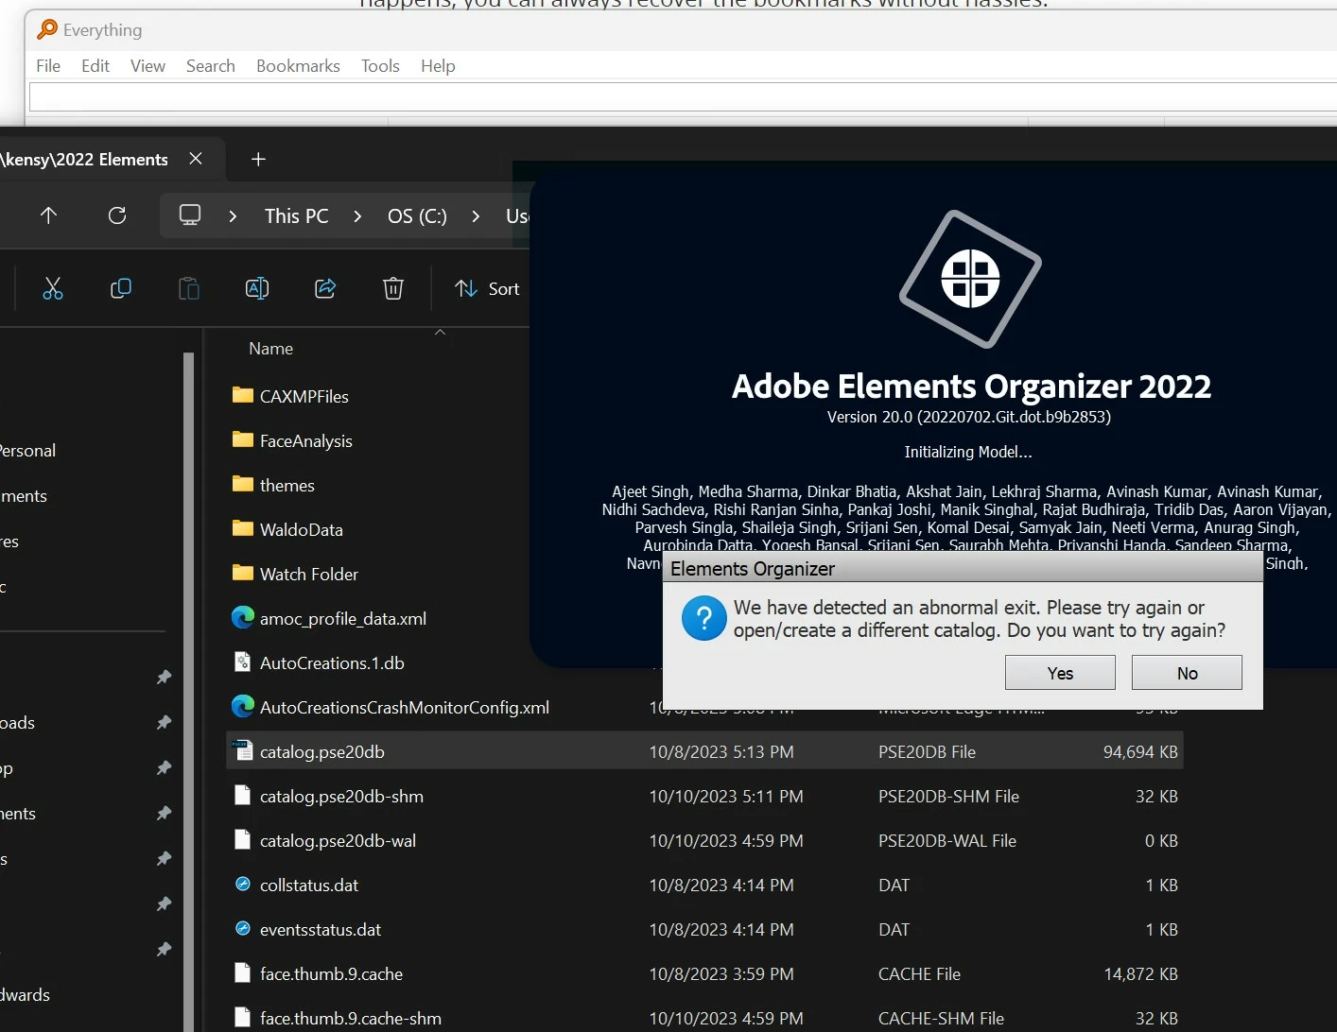Open the File menu in Everything

tap(48, 65)
